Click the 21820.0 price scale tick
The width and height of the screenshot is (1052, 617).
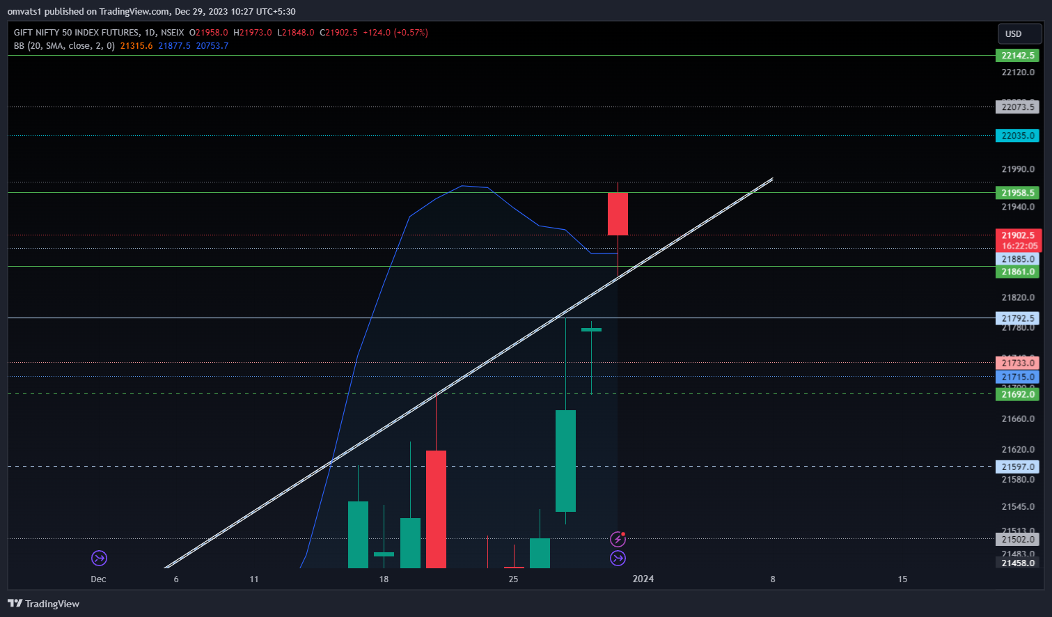click(1018, 297)
